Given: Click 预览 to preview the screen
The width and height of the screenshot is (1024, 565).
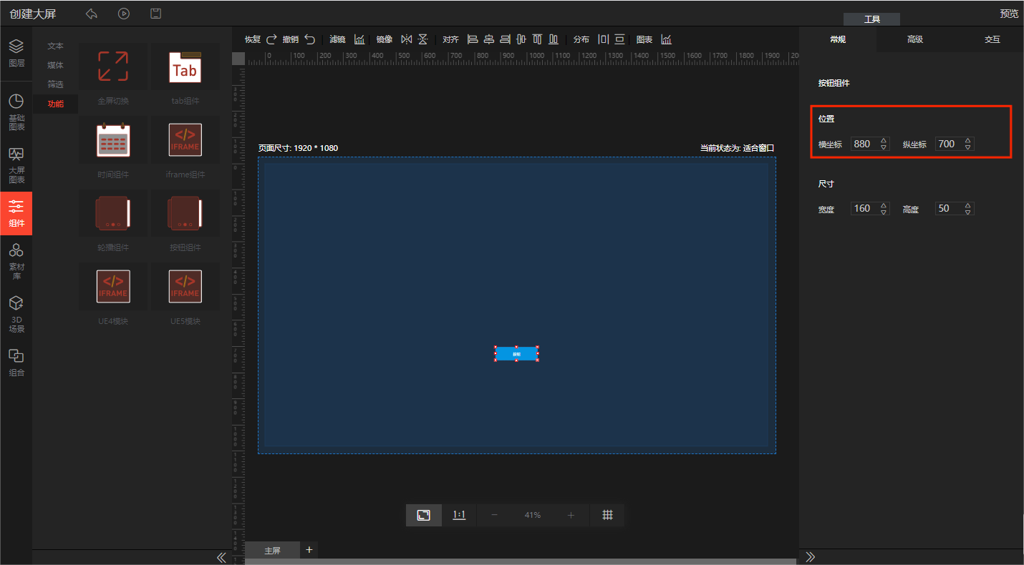Looking at the screenshot, I should coord(1008,14).
